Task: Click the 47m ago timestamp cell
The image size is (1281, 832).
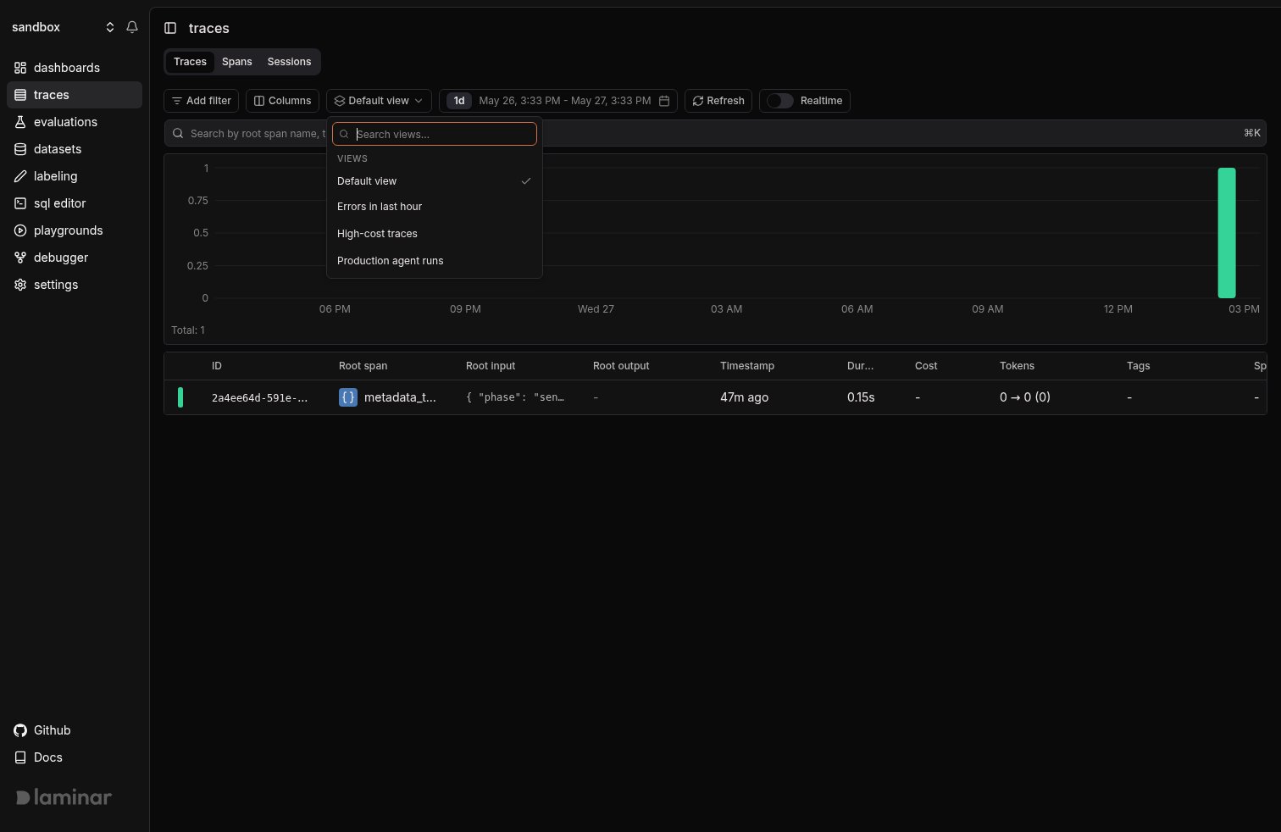Action: pos(744,397)
